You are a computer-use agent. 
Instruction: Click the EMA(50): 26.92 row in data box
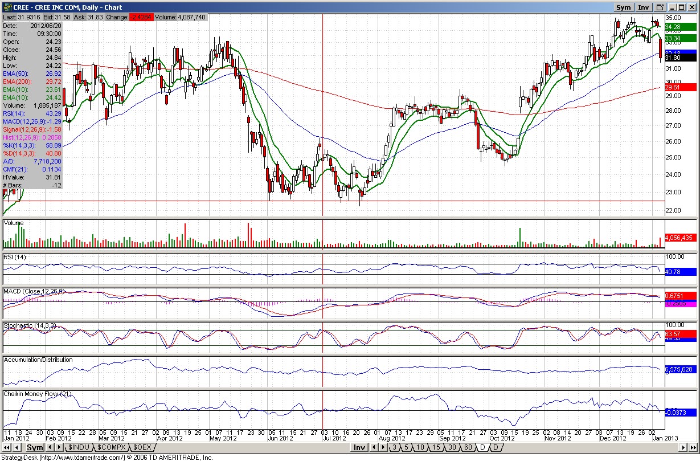click(32, 74)
